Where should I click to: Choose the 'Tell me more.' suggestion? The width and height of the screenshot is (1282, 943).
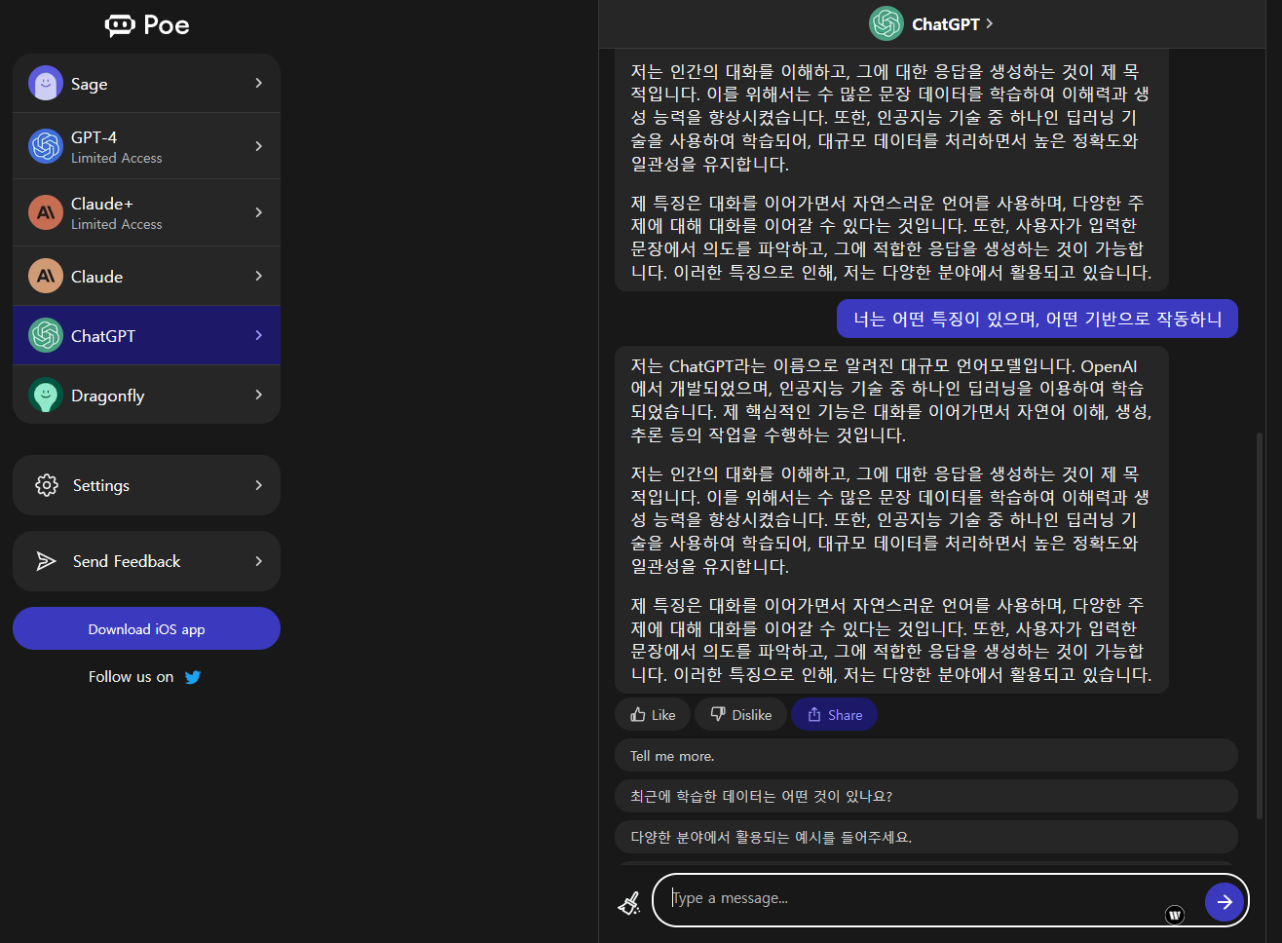[x=926, y=755]
